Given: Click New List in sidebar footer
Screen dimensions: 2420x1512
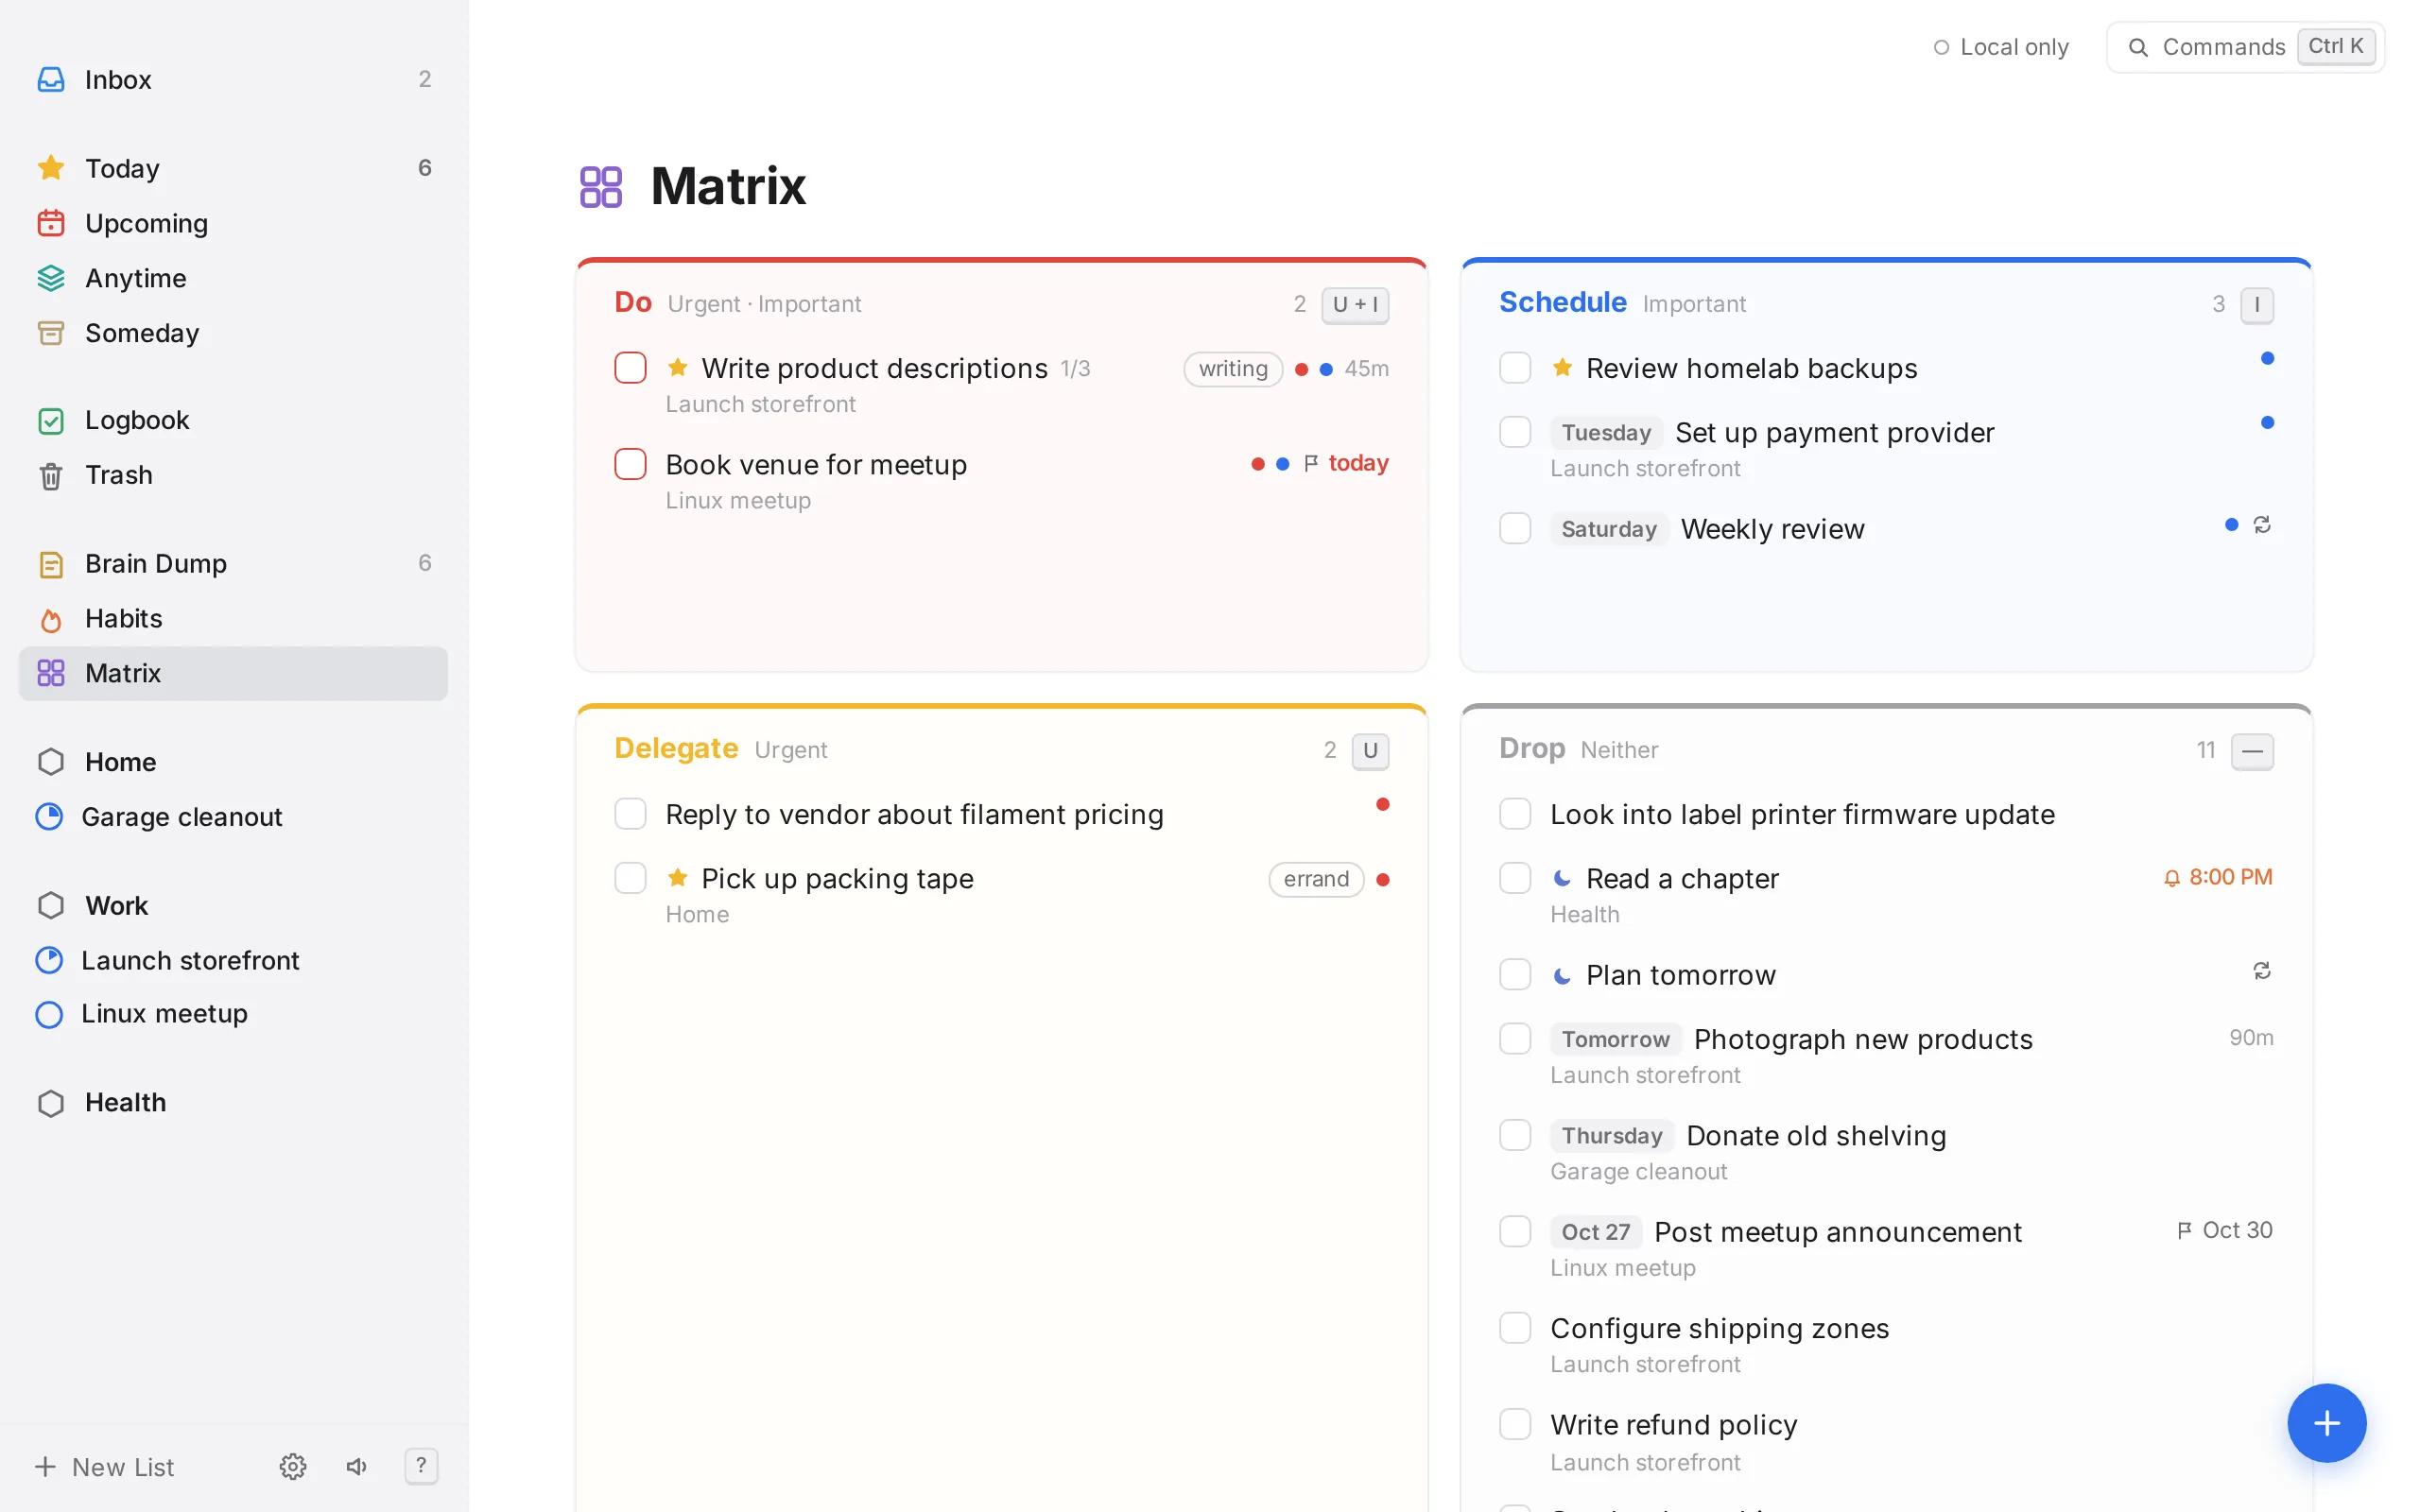Looking at the screenshot, I should [105, 1467].
